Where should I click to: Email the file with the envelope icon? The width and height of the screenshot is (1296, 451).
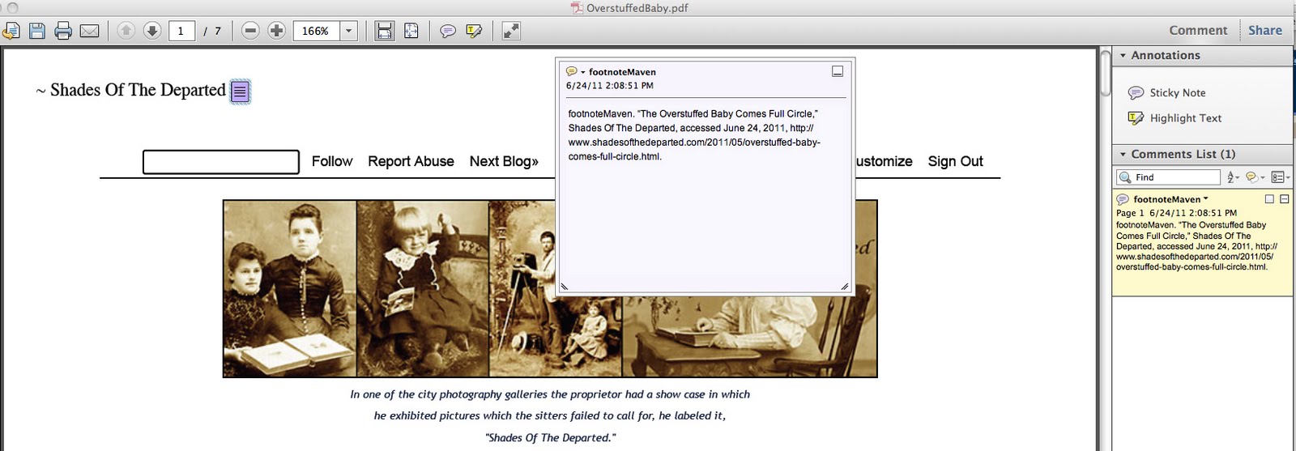pos(89,31)
